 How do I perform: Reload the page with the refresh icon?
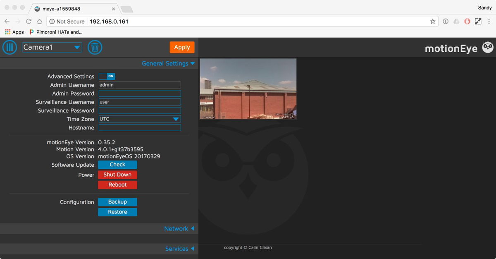[28, 21]
